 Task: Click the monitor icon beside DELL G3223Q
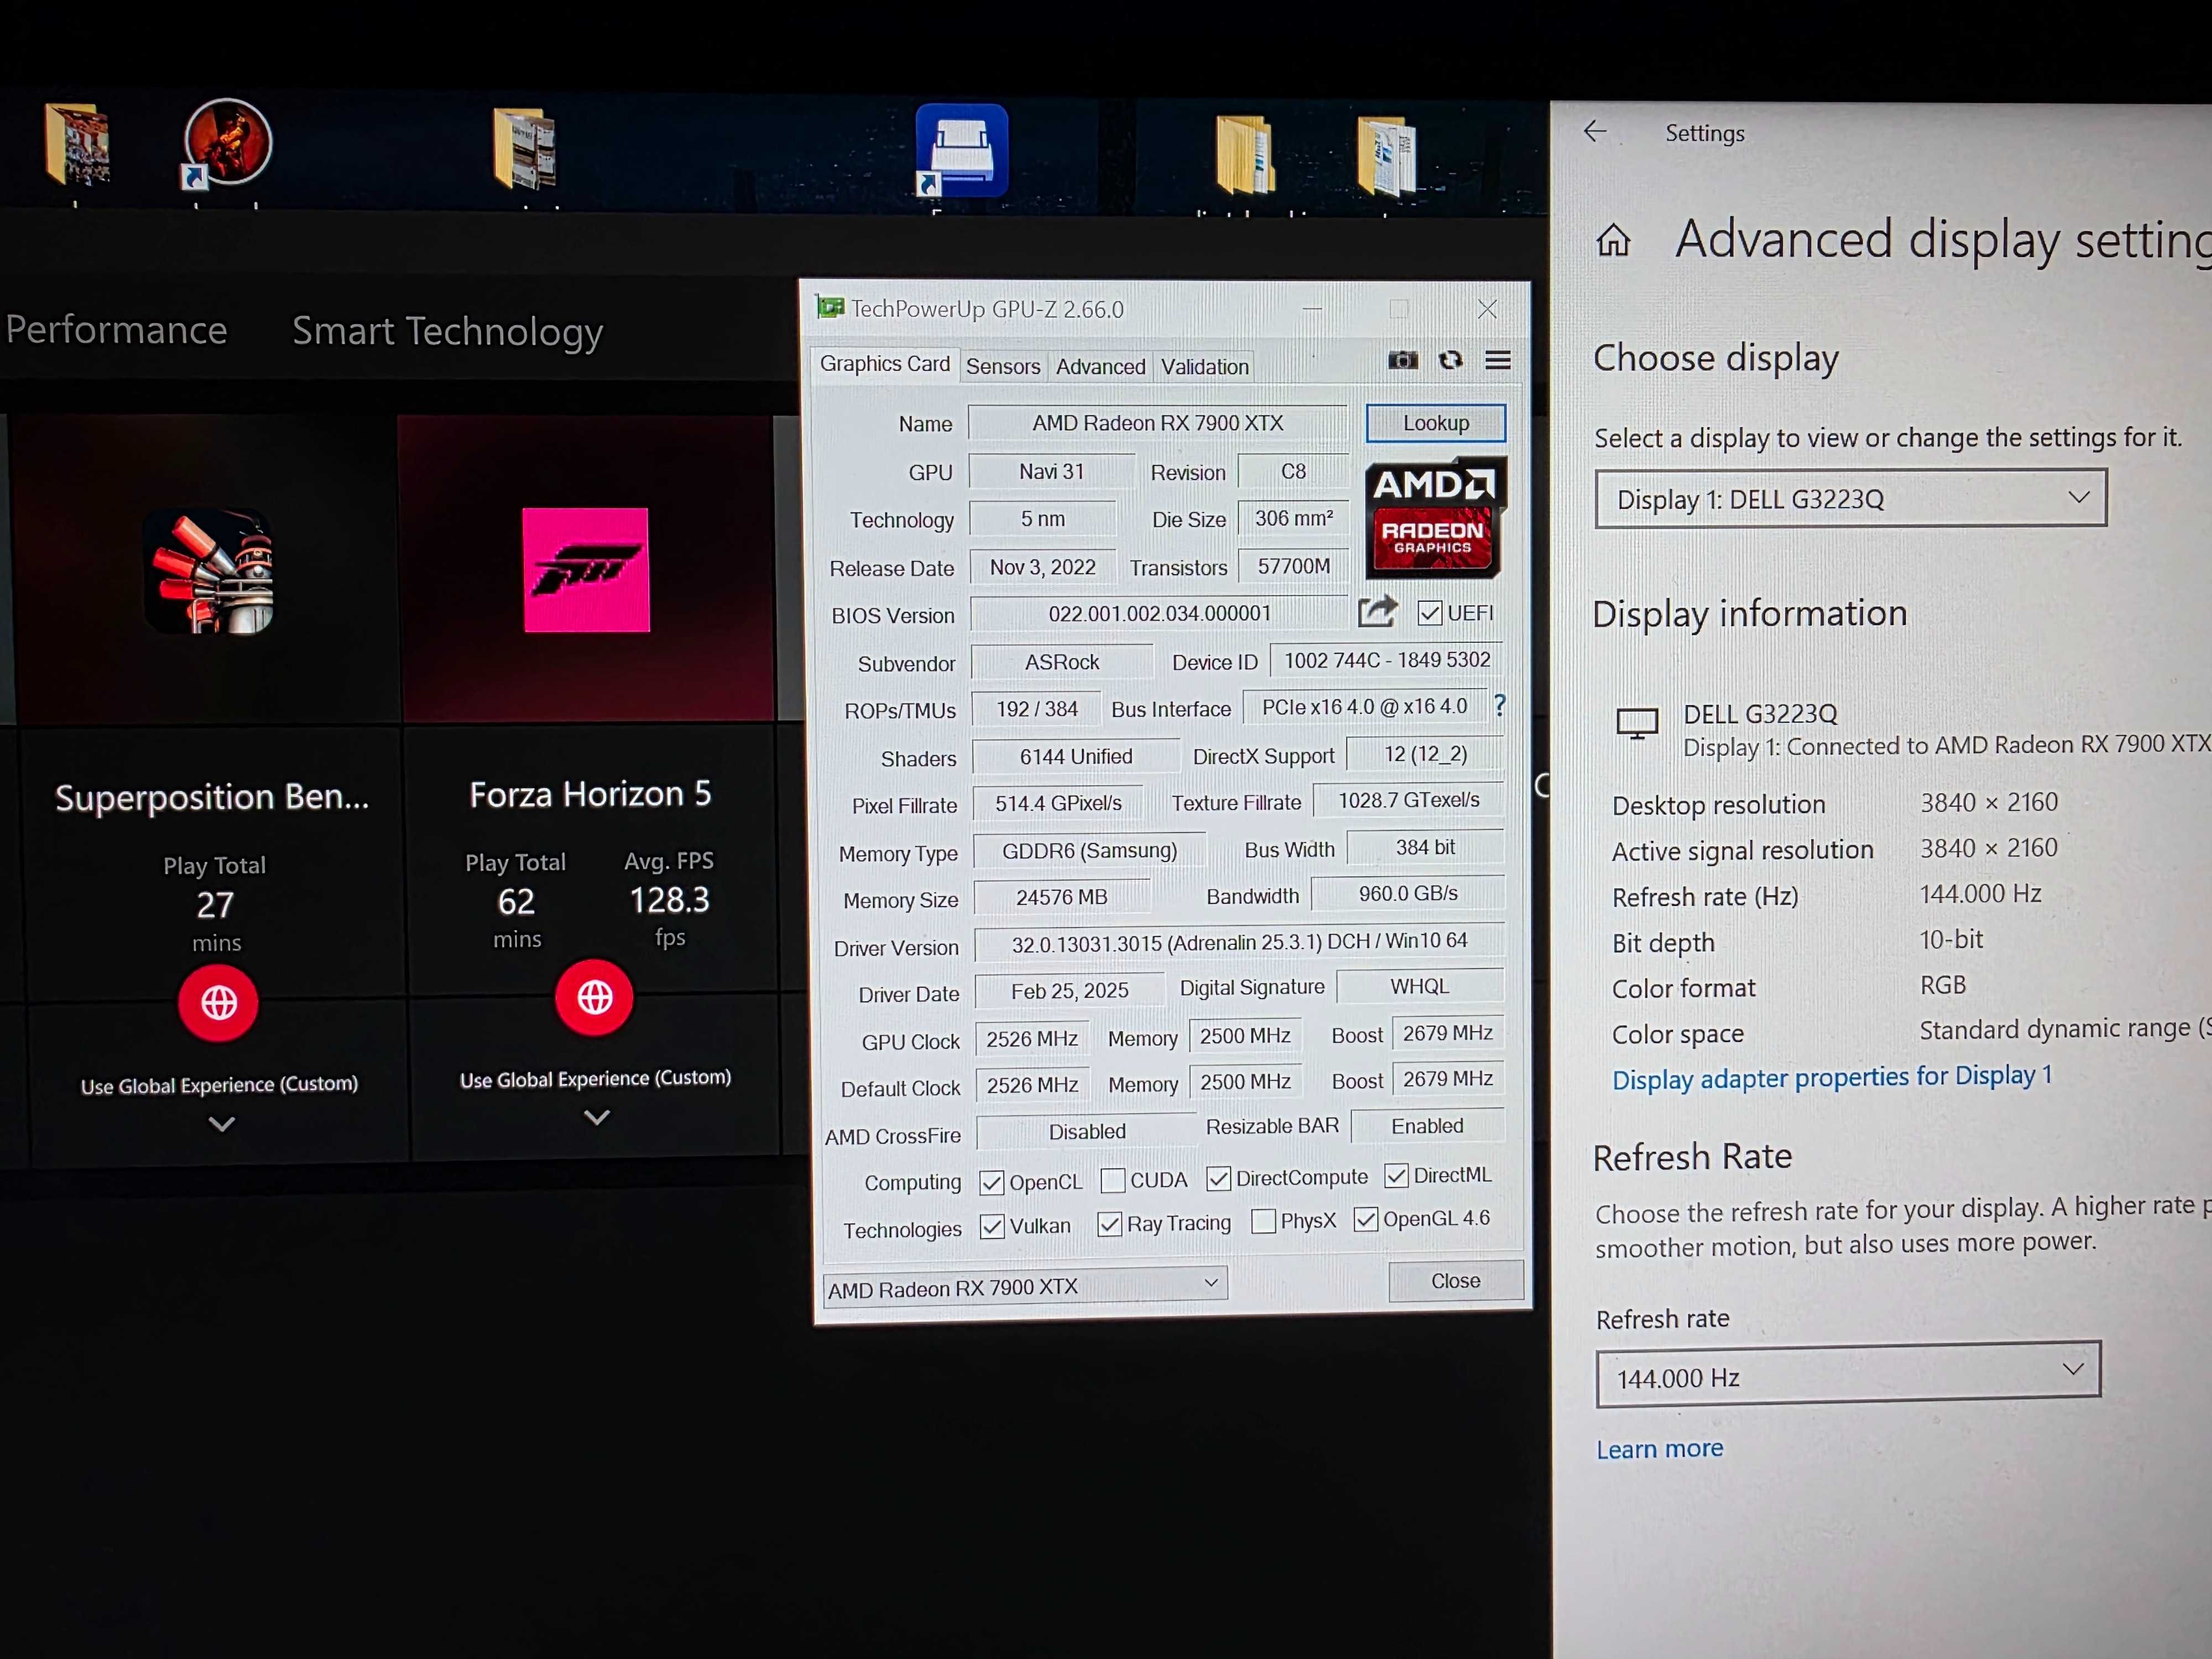(x=1637, y=722)
